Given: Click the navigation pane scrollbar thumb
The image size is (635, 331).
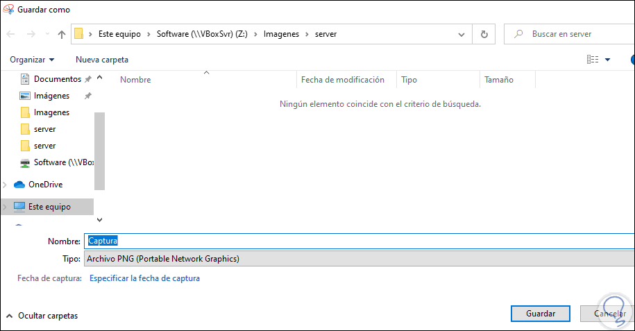Looking at the screenshot, I should pyautogui.click(x=100, y=151).
